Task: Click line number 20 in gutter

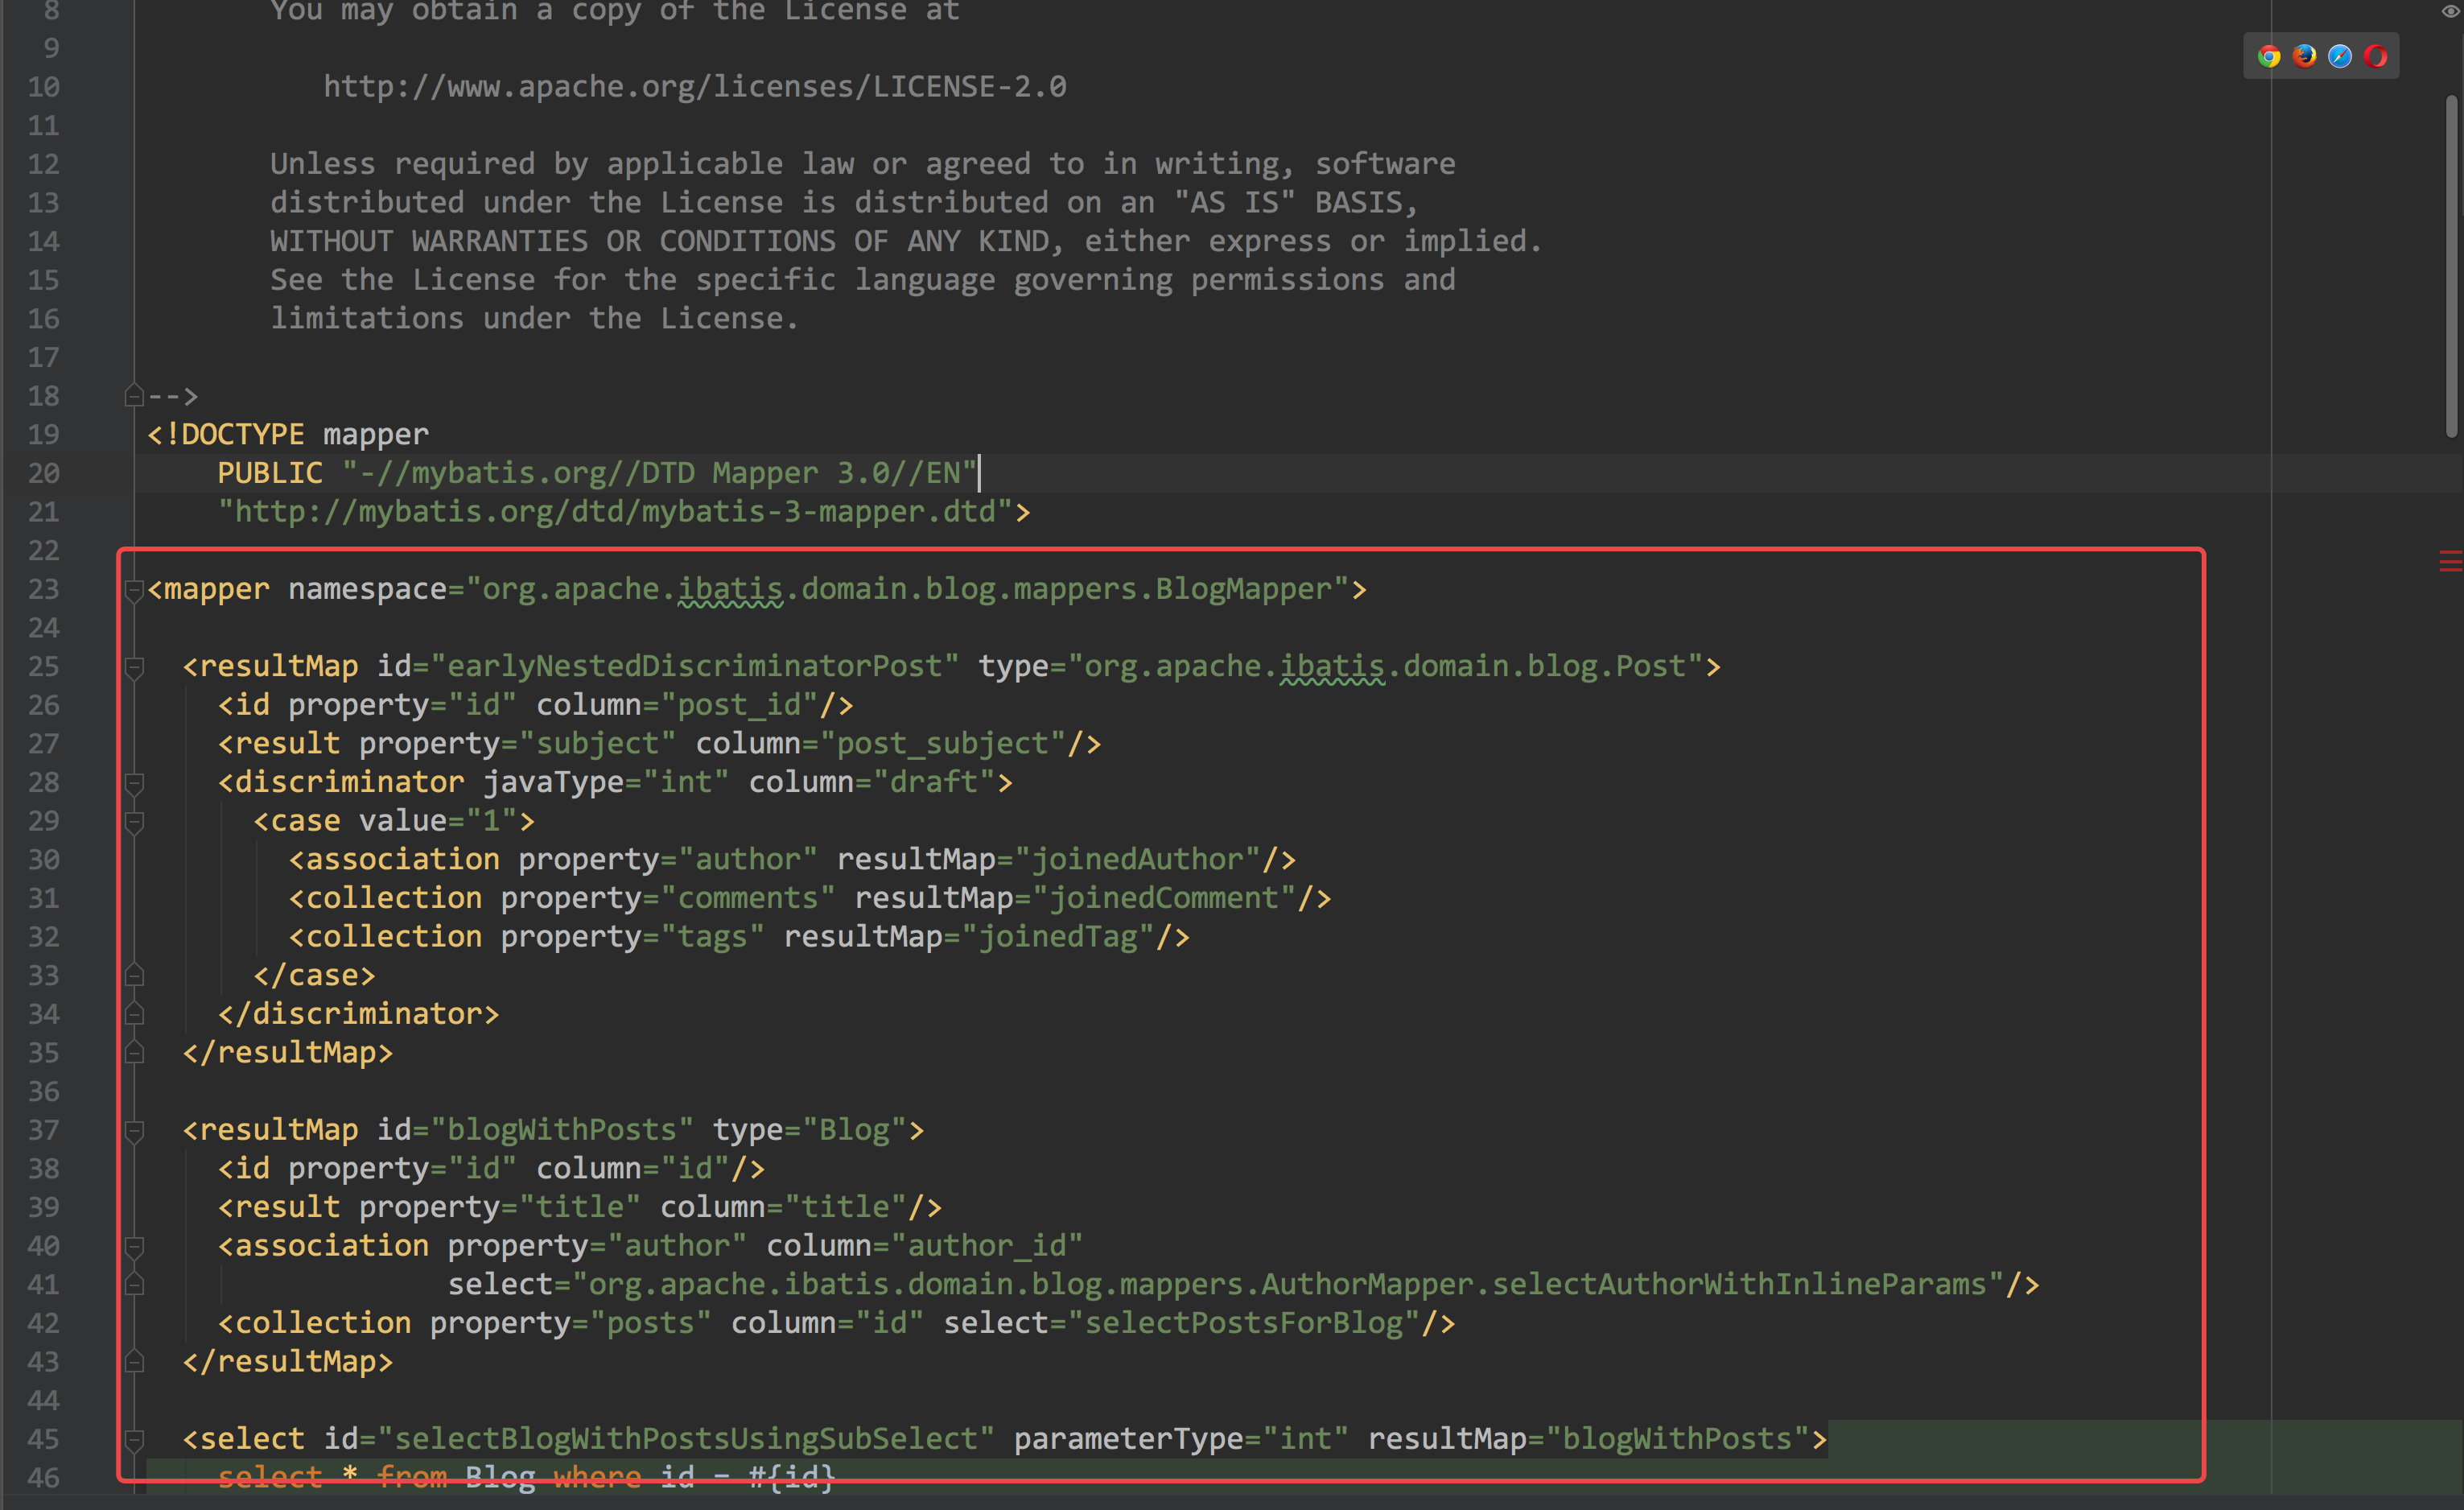Action: point(43,473)
